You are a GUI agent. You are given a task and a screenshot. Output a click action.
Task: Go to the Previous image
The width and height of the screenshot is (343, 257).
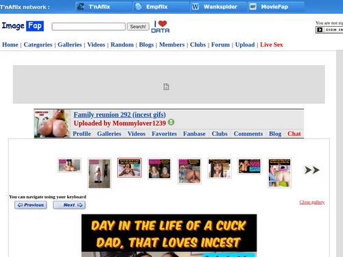click(31, 205)
